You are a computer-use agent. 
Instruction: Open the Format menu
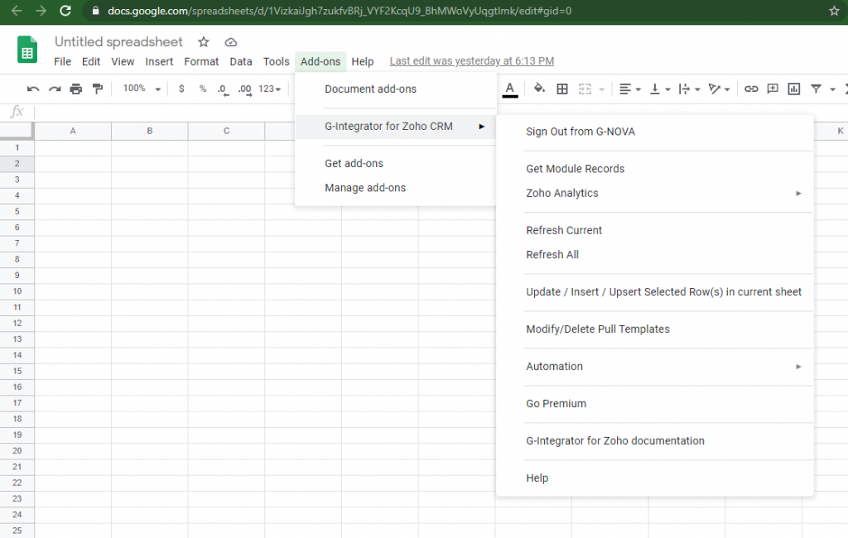[x=201, y=61]
